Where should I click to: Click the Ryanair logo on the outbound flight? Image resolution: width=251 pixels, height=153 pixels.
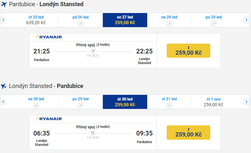pyautogui.click(x=49, y=37)
